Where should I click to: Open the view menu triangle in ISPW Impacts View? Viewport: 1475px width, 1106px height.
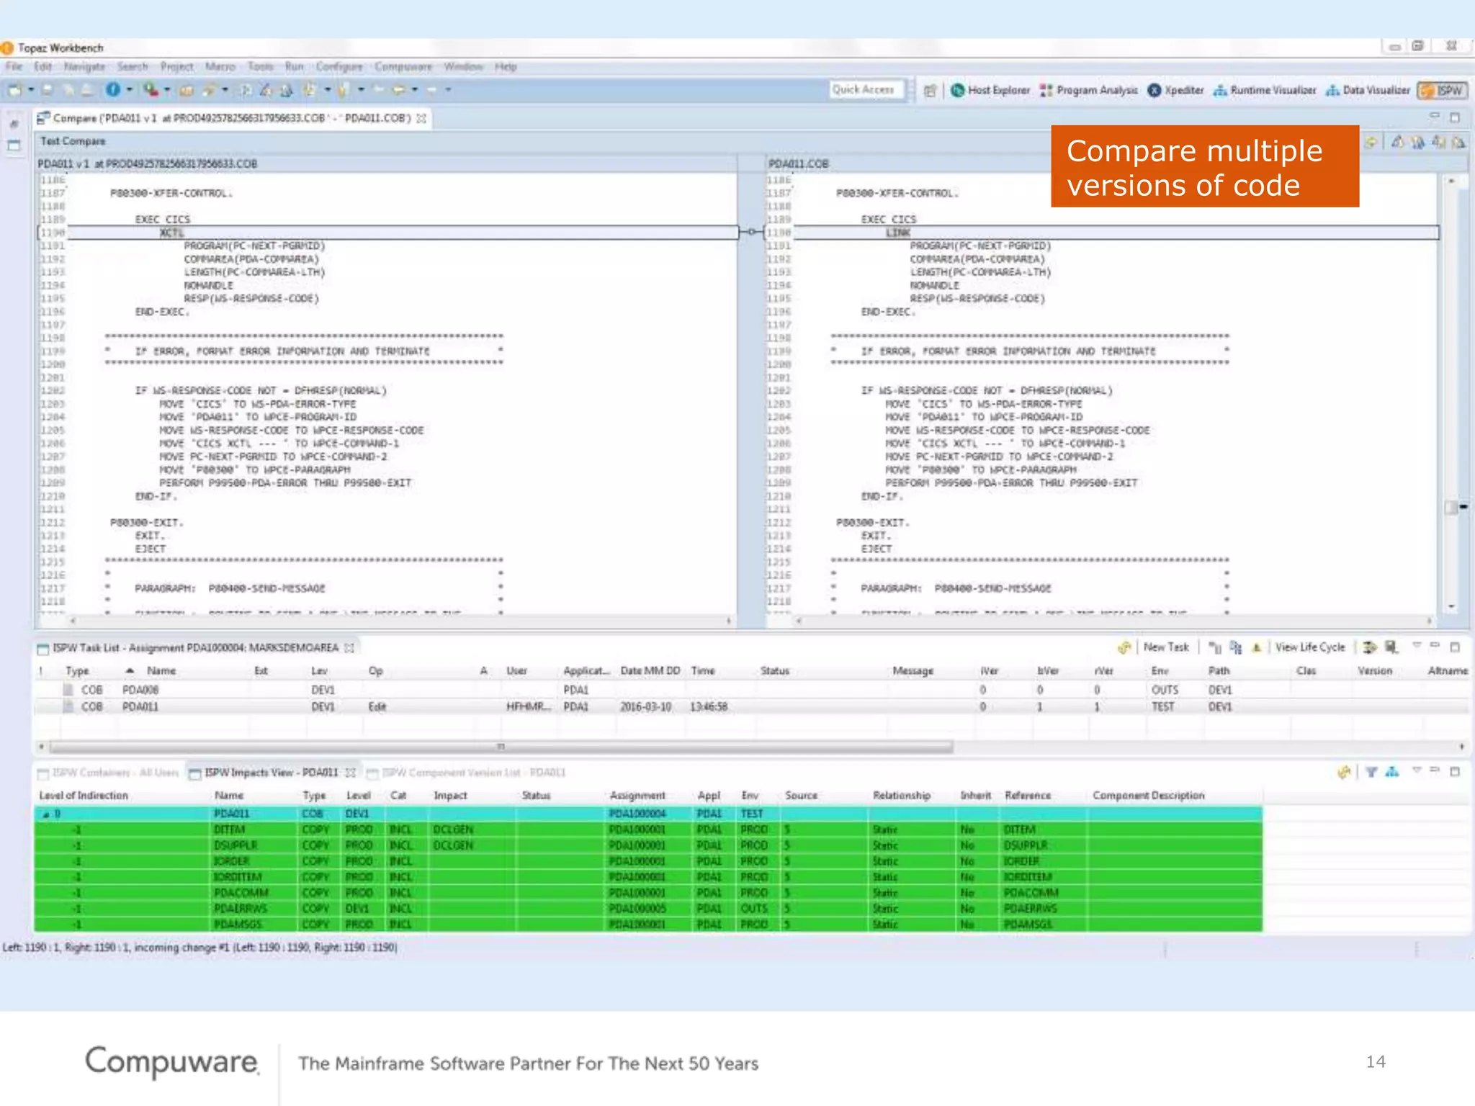click(x=1416, y=771)
